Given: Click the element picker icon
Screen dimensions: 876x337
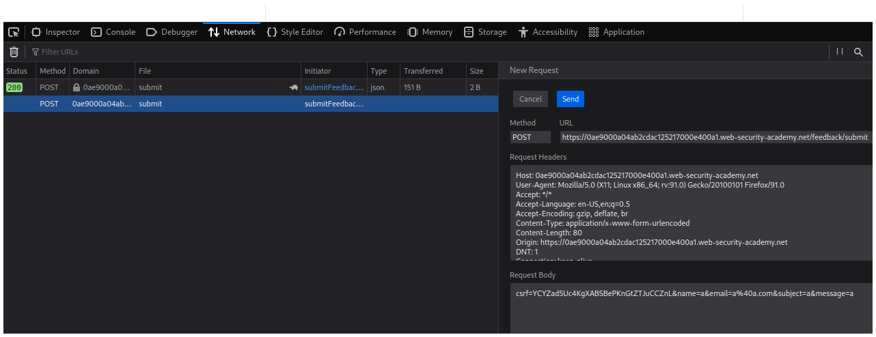Looking at the screenshot, I should click(14, 32).
